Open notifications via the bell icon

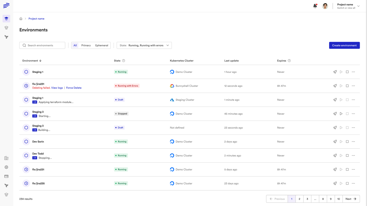315,6
